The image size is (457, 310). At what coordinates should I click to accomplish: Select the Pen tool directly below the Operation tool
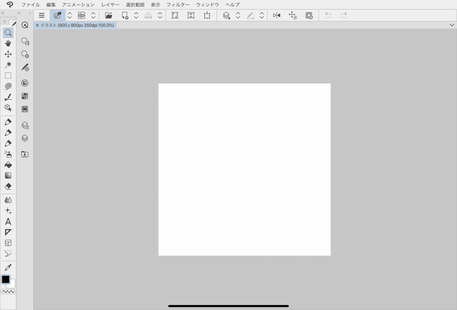[8, 122]
